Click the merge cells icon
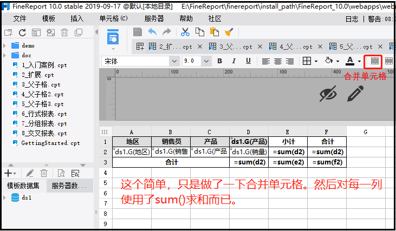Viewport: 396px width, 231px height. click(374, 61)
